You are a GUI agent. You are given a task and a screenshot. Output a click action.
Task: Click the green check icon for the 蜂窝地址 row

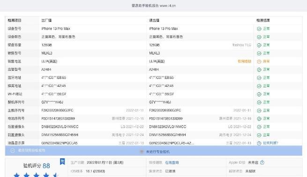click(x=259, y=86)
